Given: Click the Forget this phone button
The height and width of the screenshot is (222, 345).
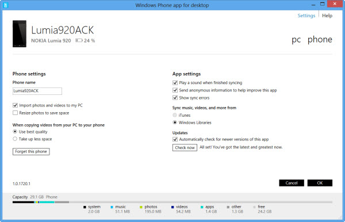Looking at the screenshot, I should (31, 151).
